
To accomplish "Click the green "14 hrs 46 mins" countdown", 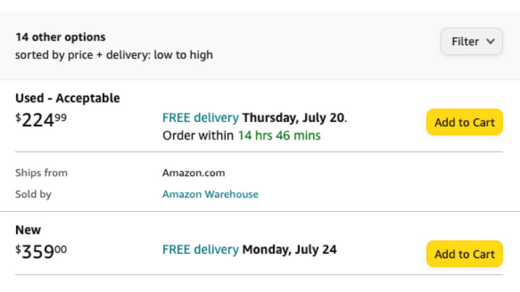I will [279, 135].
